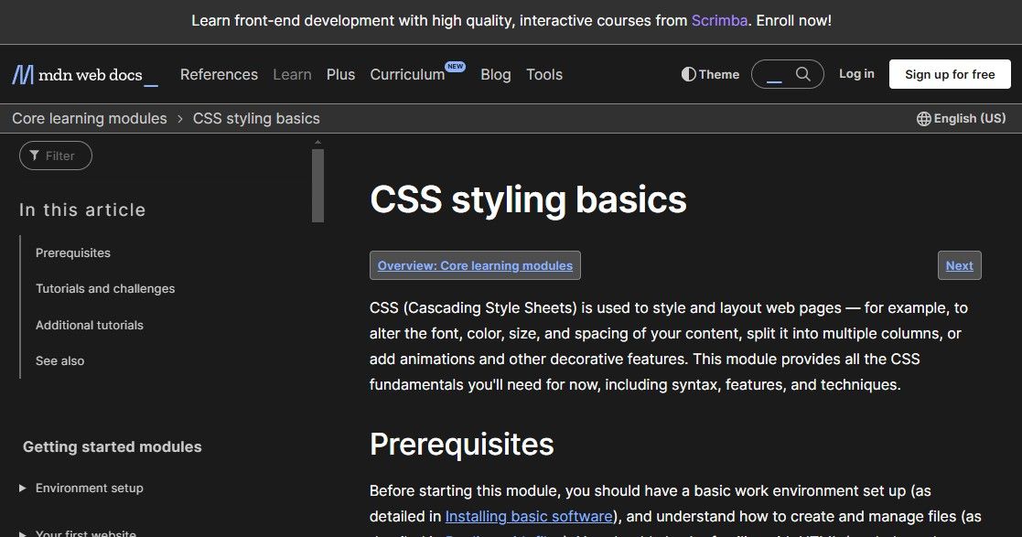This screenshot has width=1022, height=537.
Task: Click the breadcrumb chevron separator
Action: pyautogui.click(x=180, y=119)
